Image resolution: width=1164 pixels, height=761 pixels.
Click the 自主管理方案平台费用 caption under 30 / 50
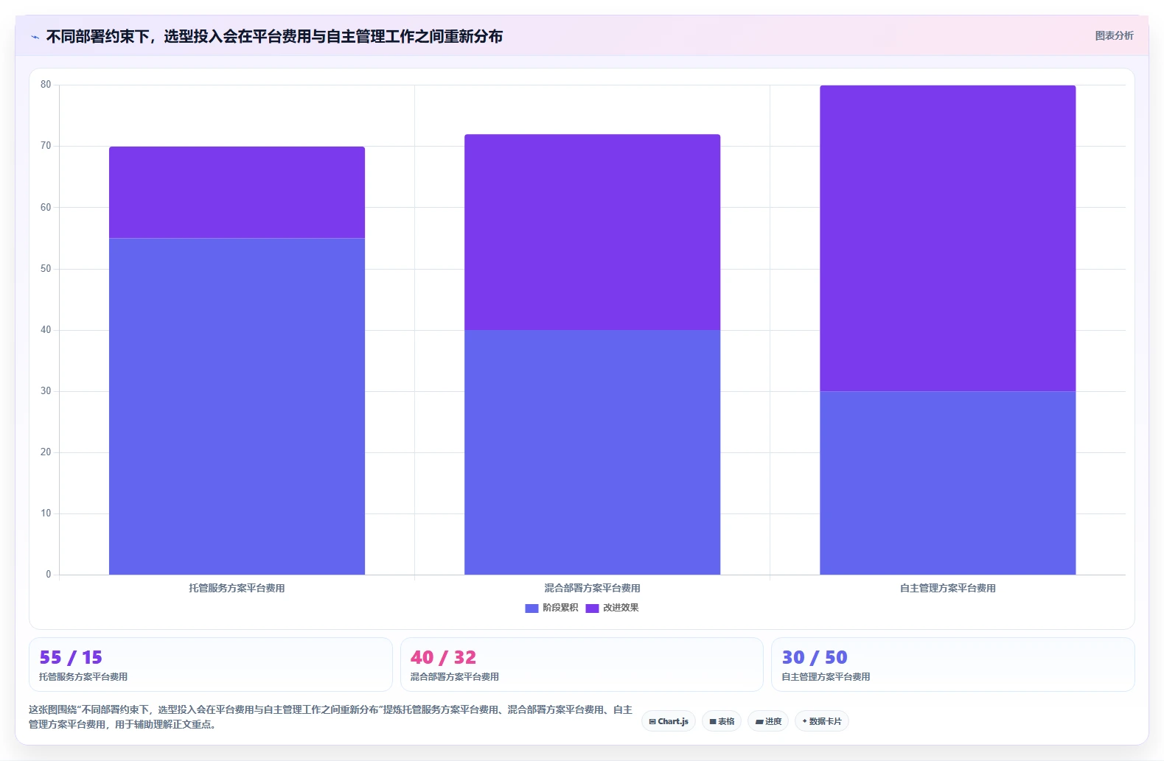pyautogui.click(x=826, y=677)
